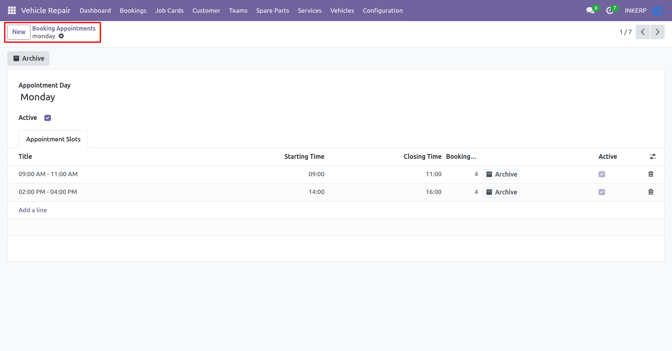Open the column settings adjust icon
The width and height of the screenshot is (672, 351).
[x=653, y=157]
